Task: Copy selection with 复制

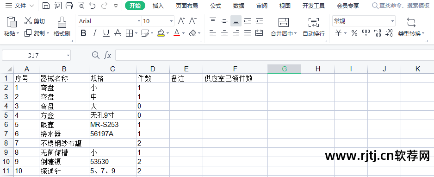Action: 35,33
